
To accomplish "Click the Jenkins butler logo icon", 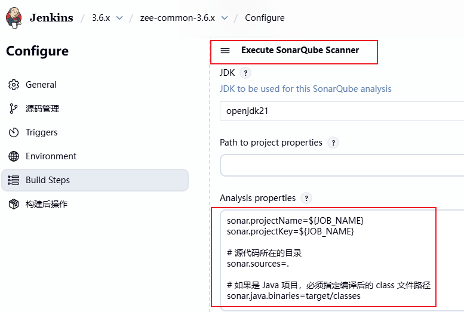I will click(x=15, y=18).
